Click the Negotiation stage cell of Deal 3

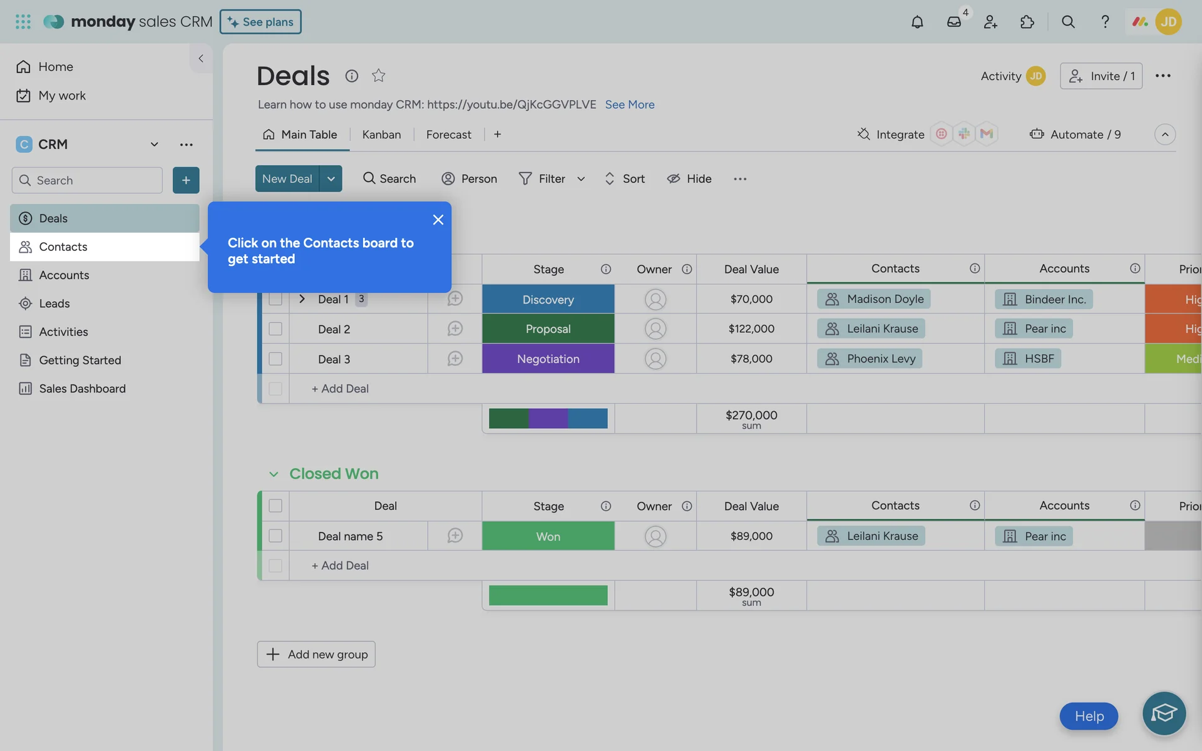point(548,359)
